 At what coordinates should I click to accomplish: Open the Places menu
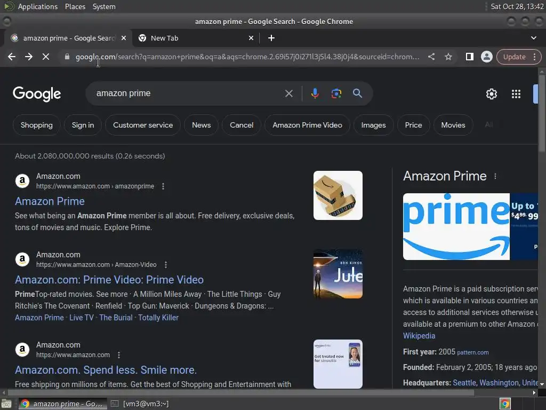click(x=75, y=6)
